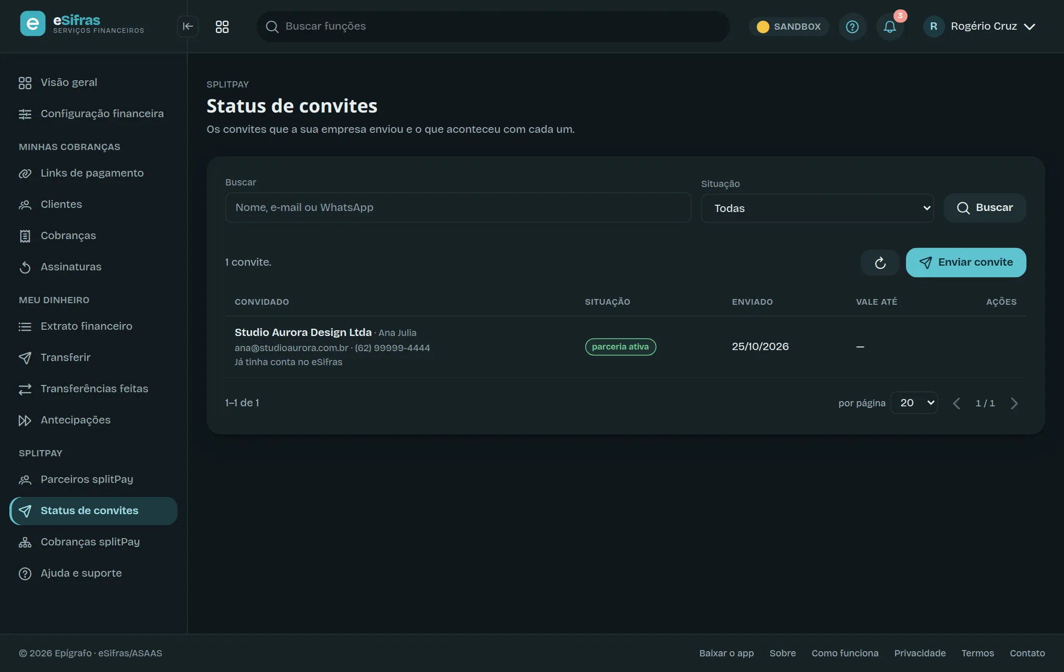Click the parceria ativa status badge

point(620,347)
